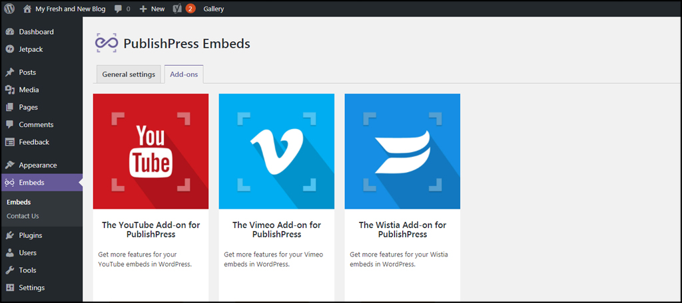682x303 pixels.
Task: Click New in the admin bar
Action: [x=158, y=9]
